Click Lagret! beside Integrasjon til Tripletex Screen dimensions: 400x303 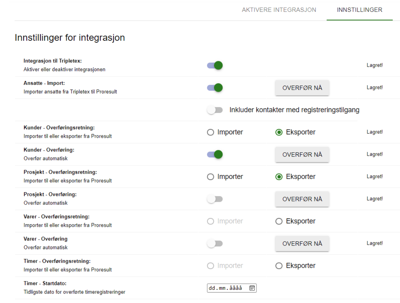tap(375, 65)
